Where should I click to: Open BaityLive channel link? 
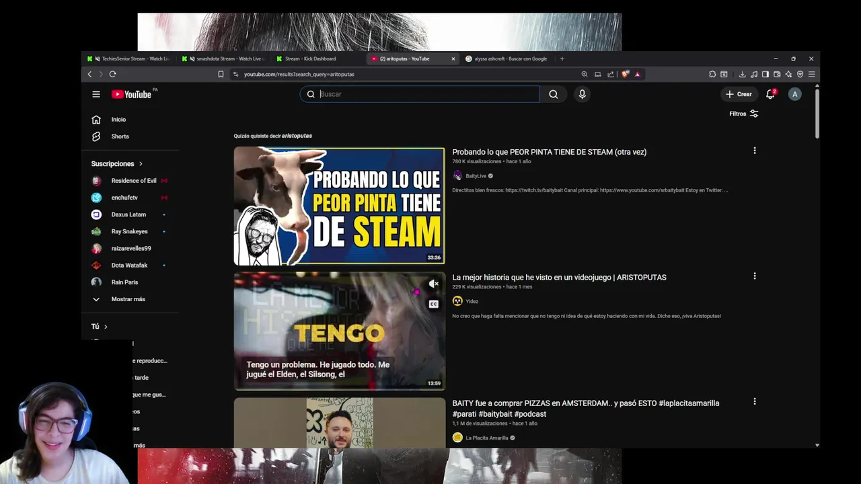coord(476,176)
